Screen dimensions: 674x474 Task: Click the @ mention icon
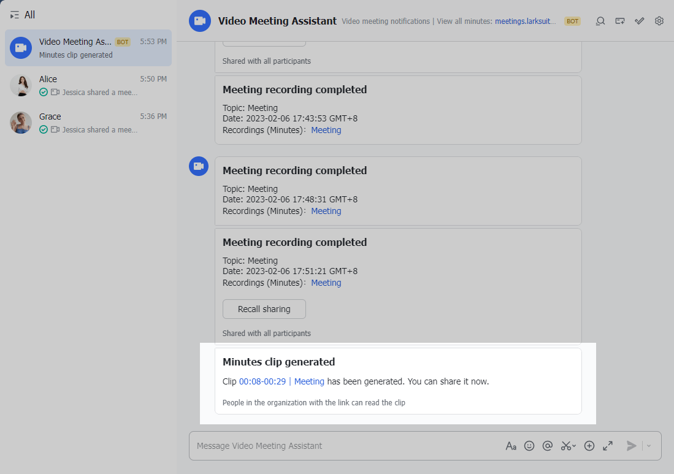(x=548, y=446)
